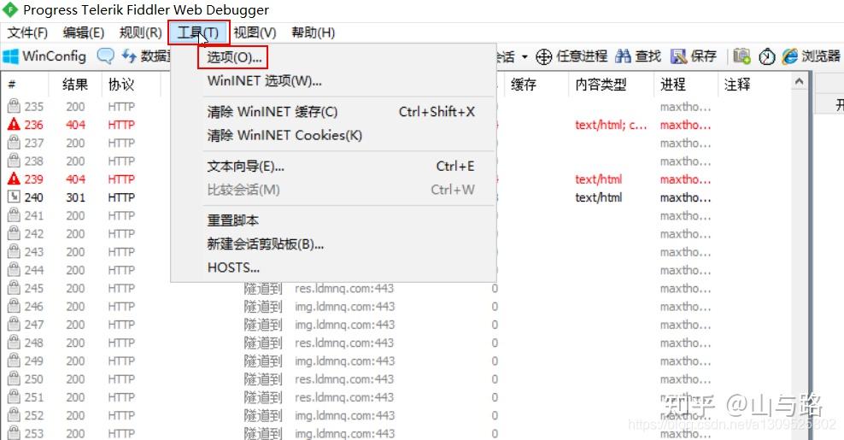844x440 pixels.
Task: Click the Save sessions icon
Action: tap(679, 56)
